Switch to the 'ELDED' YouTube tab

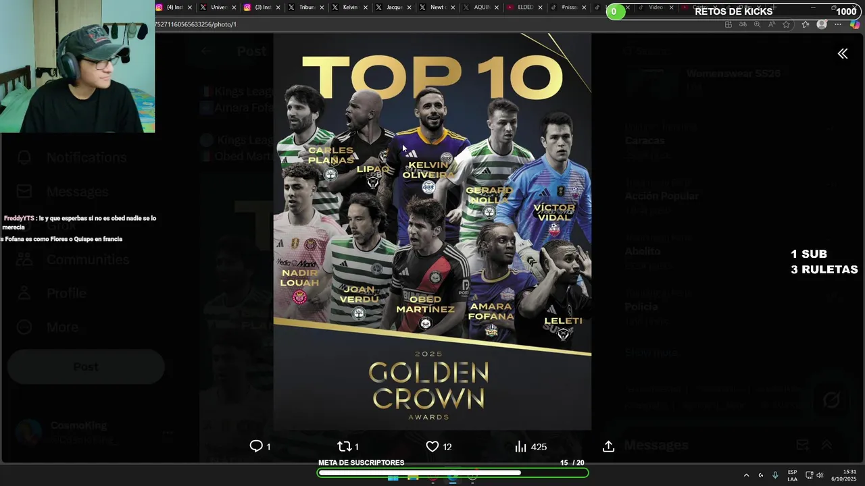525,7
